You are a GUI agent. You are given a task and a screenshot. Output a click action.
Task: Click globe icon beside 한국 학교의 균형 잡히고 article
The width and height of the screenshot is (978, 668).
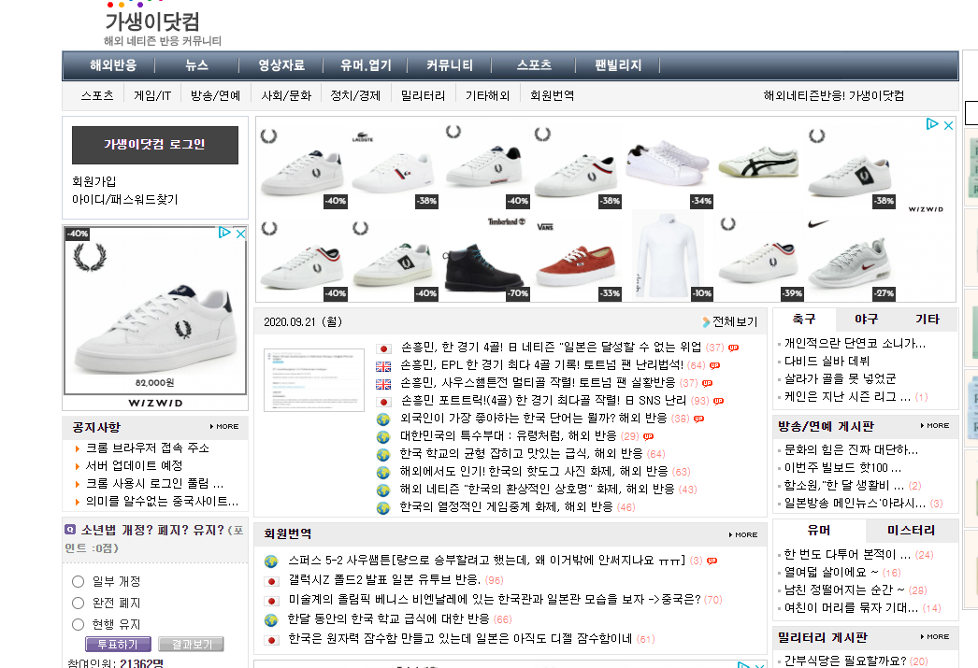[x=383, y=455]
